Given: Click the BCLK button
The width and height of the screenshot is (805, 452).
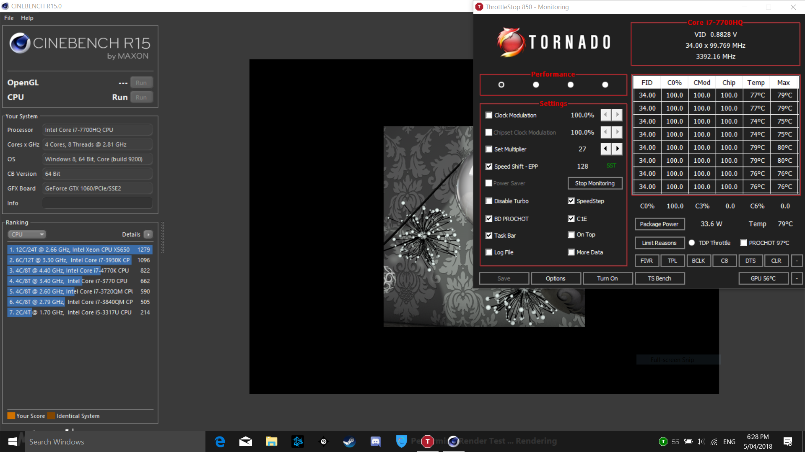Looking at the screenshot, I should pyautogui.click(x=699, y=260).
